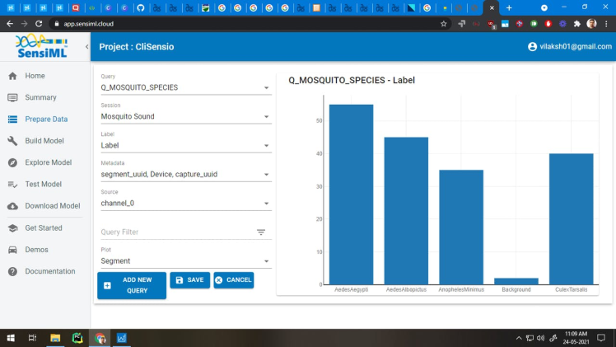Click the Background bar in chart
The height and width of the screenshot is (347, 616).
pos(516,281)
